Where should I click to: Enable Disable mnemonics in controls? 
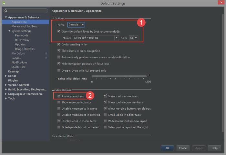(x=59, y=115)
